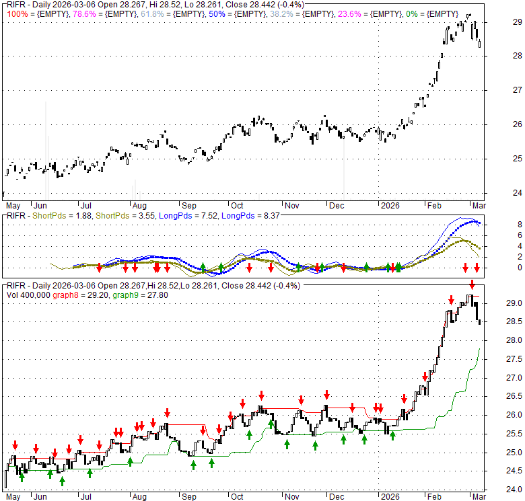Screen dimensions: 525x501
Task: Click the '28' price label on top chart axis
Action: tap(518, 56)
